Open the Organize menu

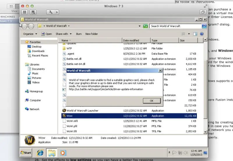click(30, 34)
